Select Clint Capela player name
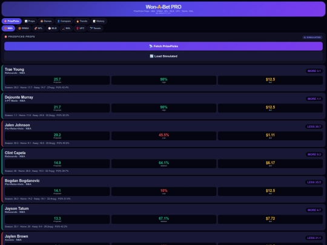The height and width of the screenshot is (245, 327). (x=15, y=153)
